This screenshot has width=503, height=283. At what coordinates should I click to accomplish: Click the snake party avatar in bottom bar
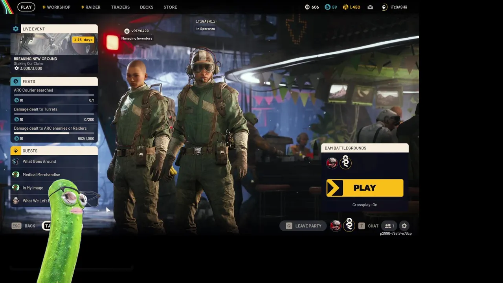click(349, 225)
